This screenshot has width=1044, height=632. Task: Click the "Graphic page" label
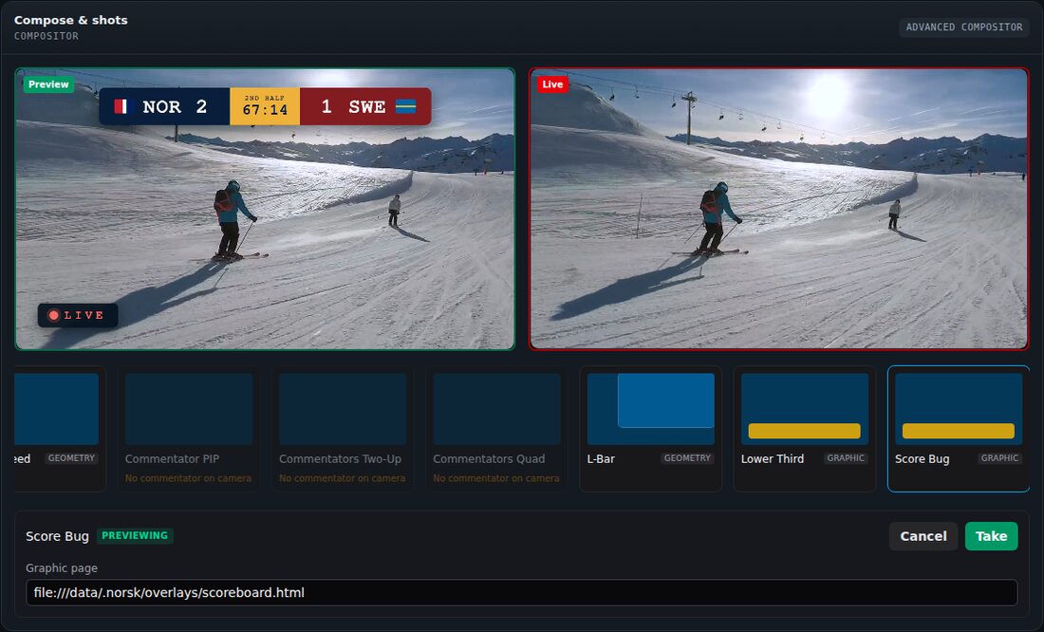(x=62, y=568)
